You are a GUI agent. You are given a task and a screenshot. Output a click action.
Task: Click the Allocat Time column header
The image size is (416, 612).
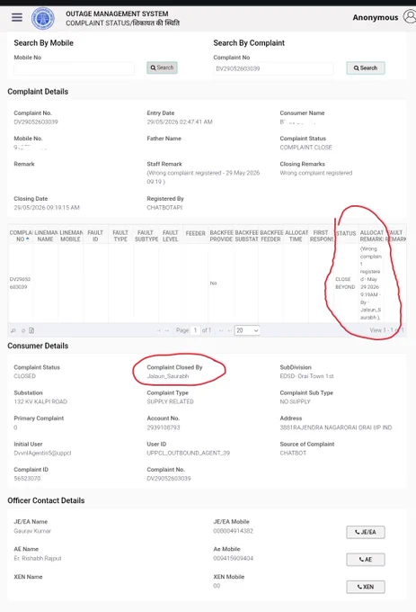point(296,236)
